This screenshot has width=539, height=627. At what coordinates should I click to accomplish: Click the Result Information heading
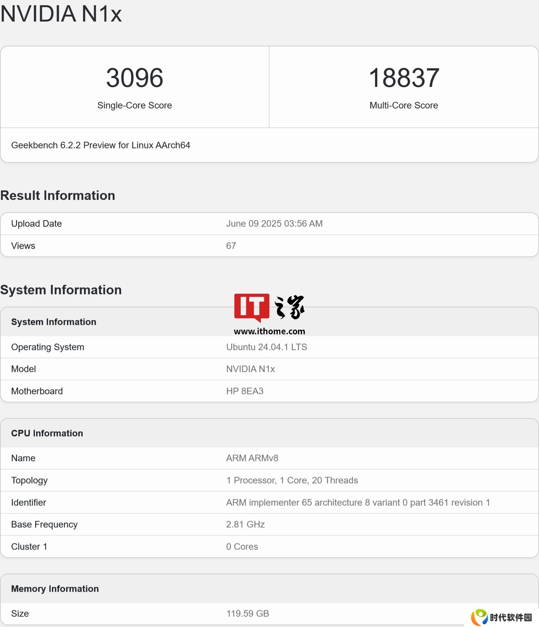(58, 195)
